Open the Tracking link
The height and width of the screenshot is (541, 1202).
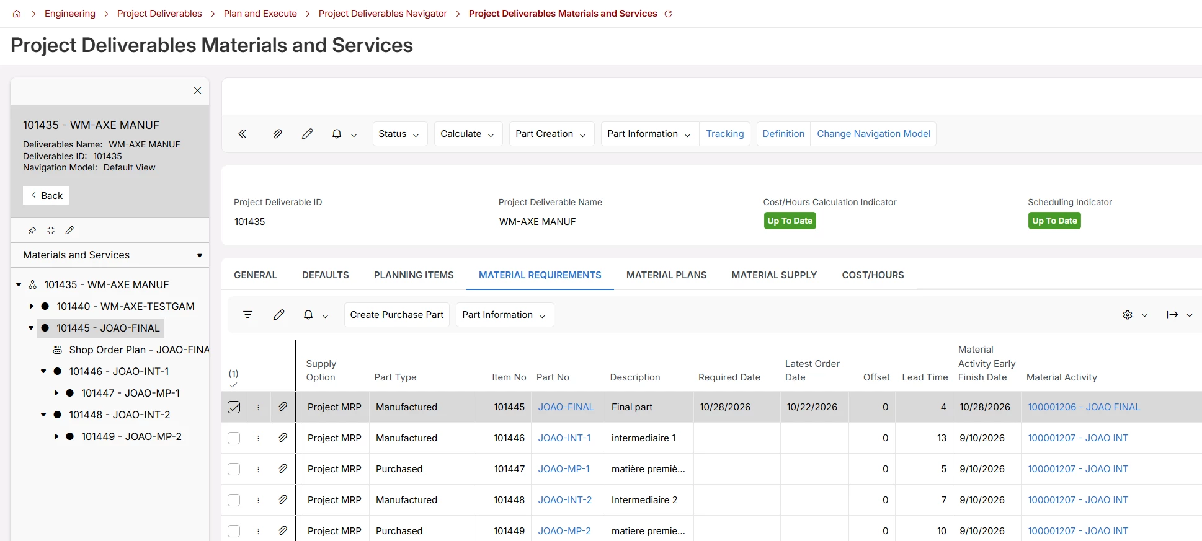click(724, 134)
